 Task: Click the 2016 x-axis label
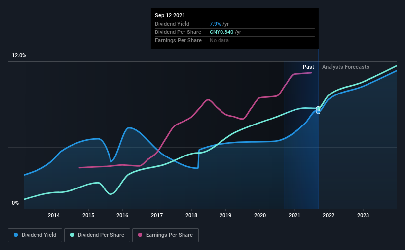[x=122, y=215]
